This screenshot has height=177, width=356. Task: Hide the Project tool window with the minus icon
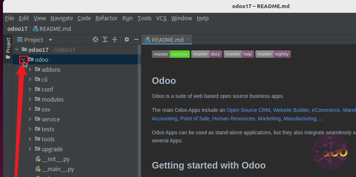point(136,40)
